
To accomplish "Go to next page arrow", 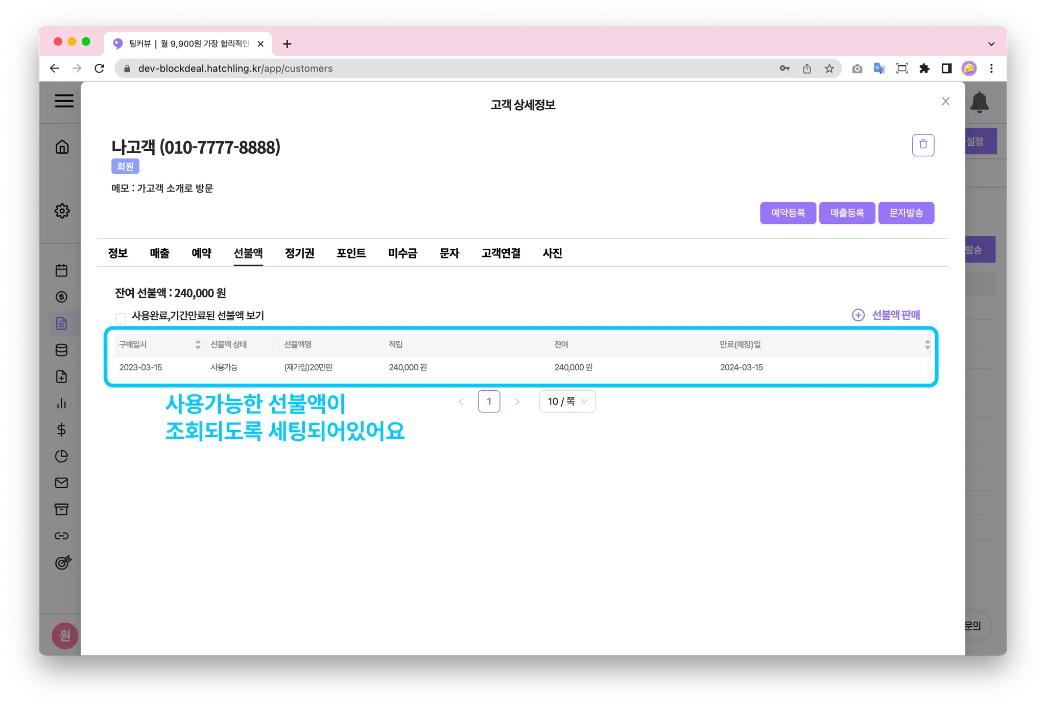I will click(517, 402).
